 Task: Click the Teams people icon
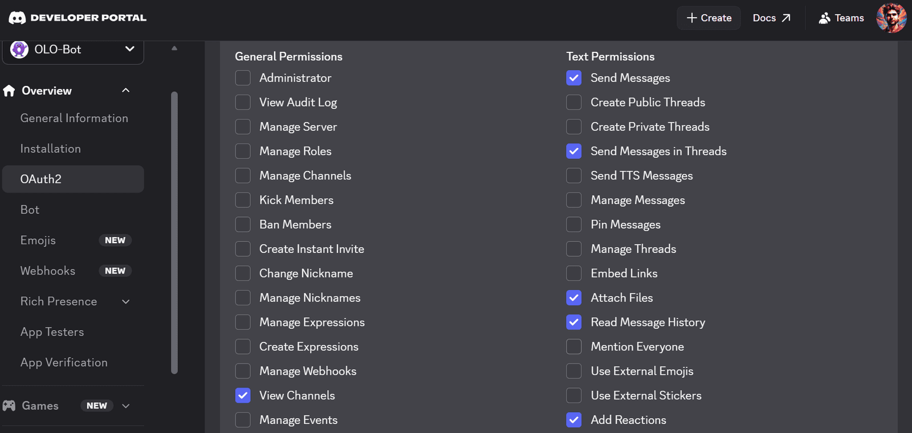824,18
